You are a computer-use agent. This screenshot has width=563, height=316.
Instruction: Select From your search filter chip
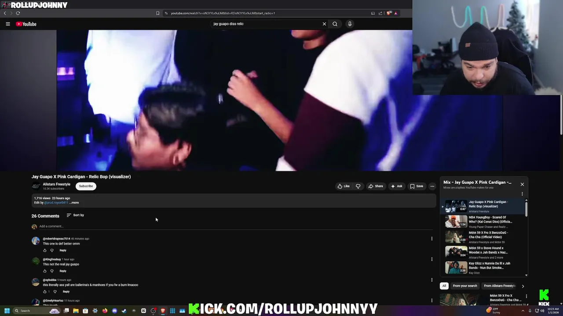click(x=465, y=286)
